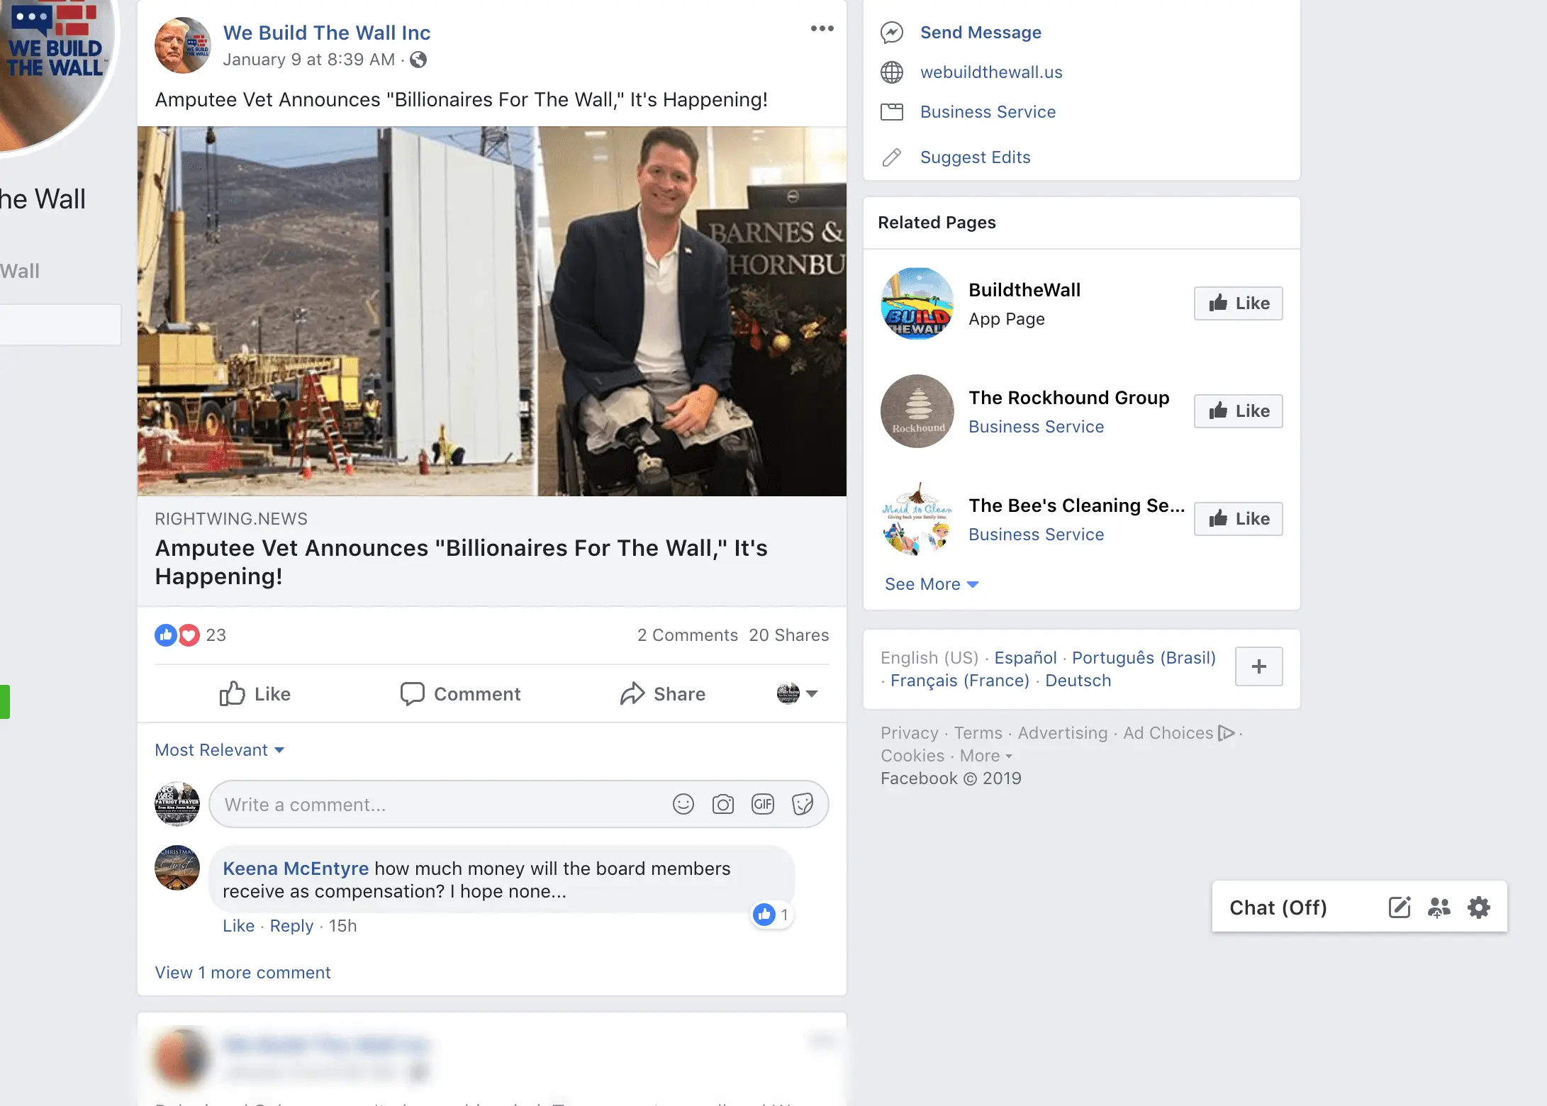Click the Comment action on the post
Screen dimensions: 1547x1106
(461, 693)
